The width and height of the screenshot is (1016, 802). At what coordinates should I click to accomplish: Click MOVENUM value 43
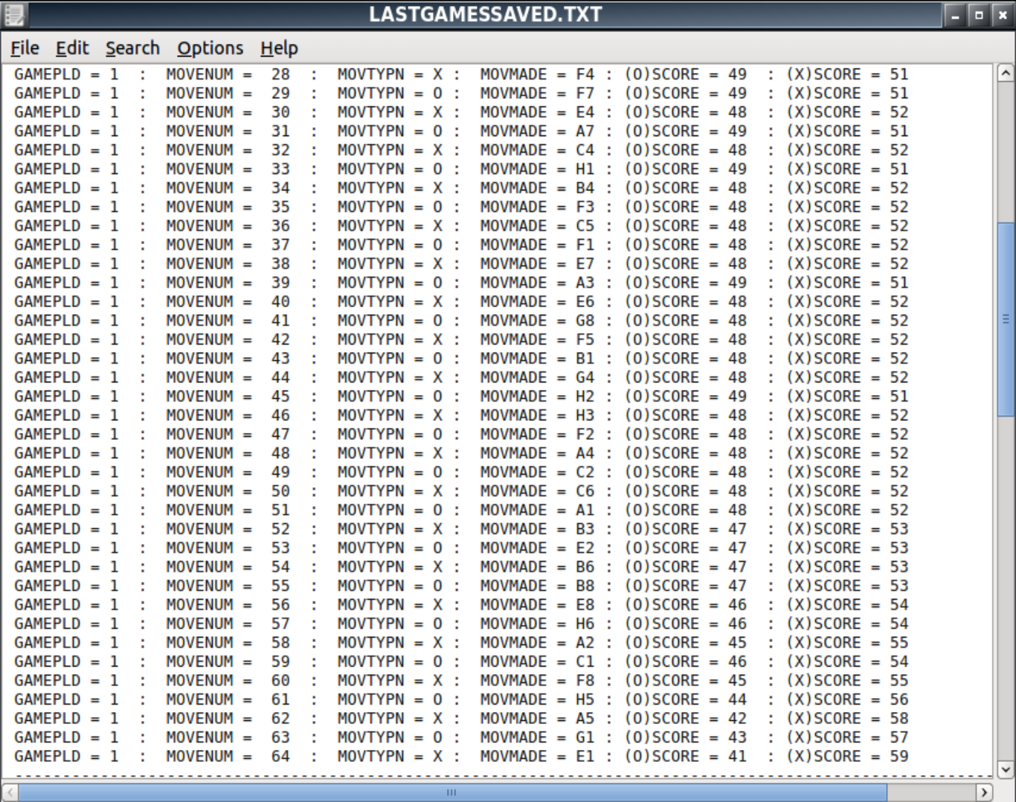coord(280,359)
